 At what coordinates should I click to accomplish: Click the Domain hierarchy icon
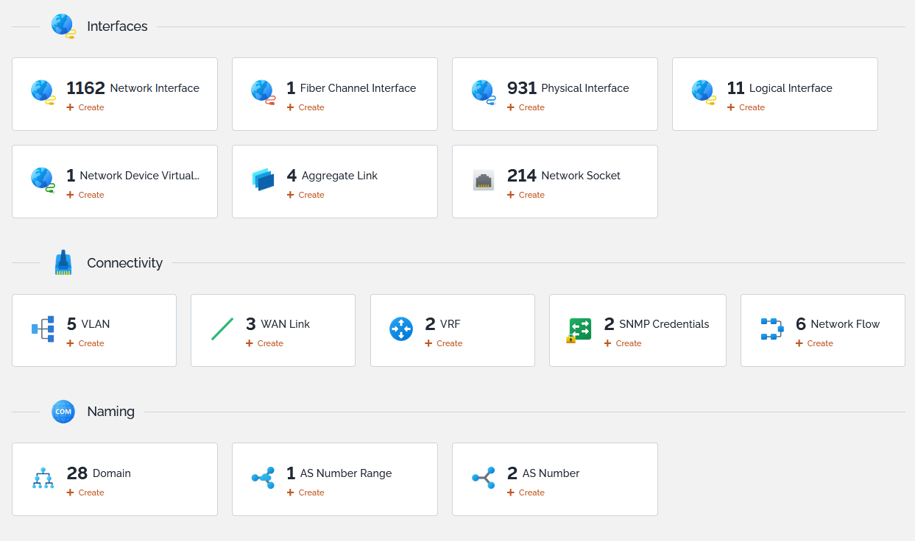click(43, 478)
